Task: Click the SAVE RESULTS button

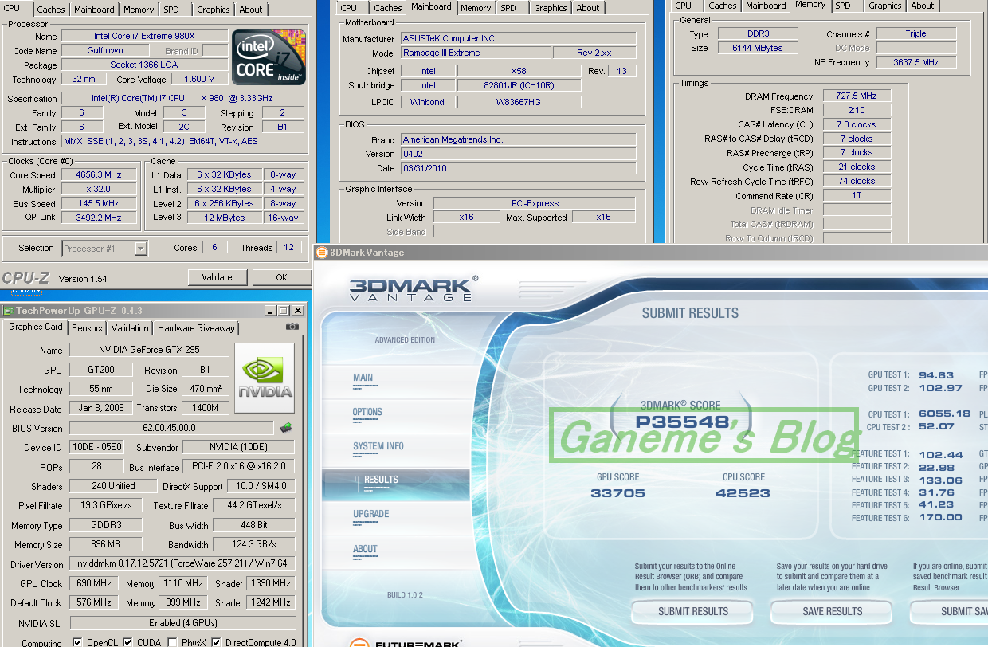Action: [x=833, y=611]
